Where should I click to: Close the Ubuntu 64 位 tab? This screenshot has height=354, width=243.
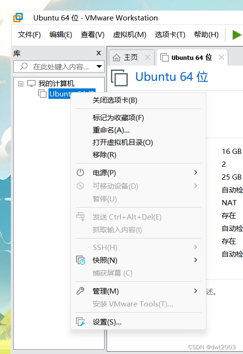tap(221, 57)
